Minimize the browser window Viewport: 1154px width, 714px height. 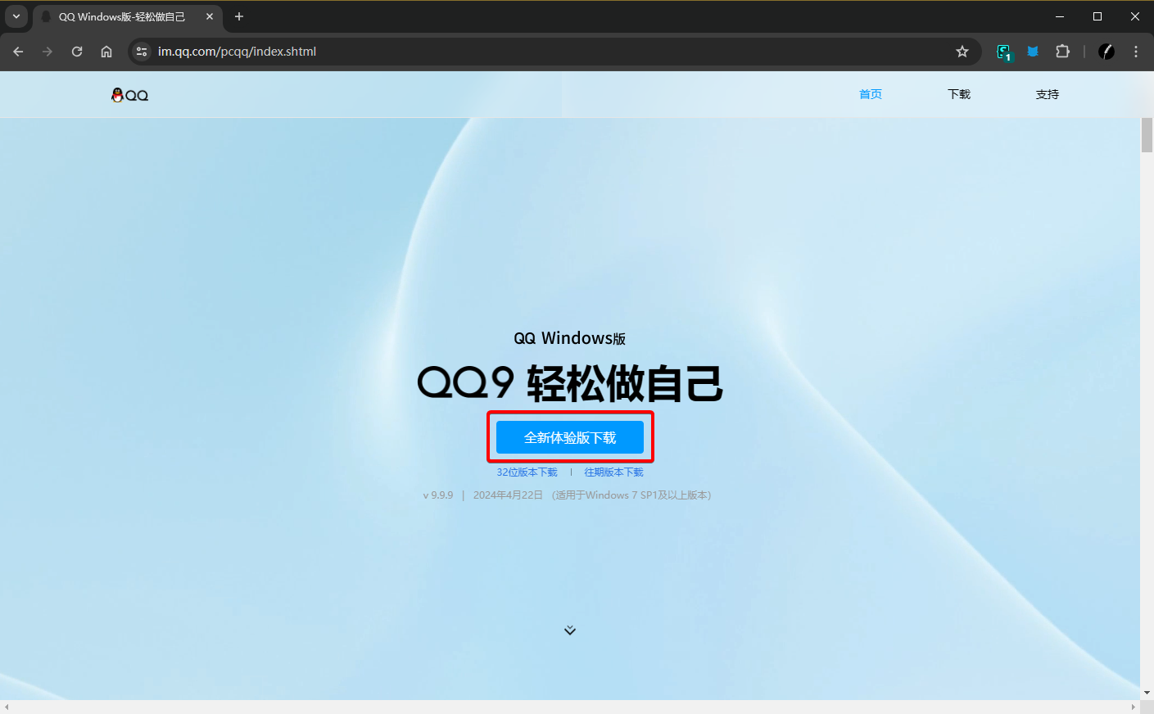pyautogui.click(x=1060, y=16)
